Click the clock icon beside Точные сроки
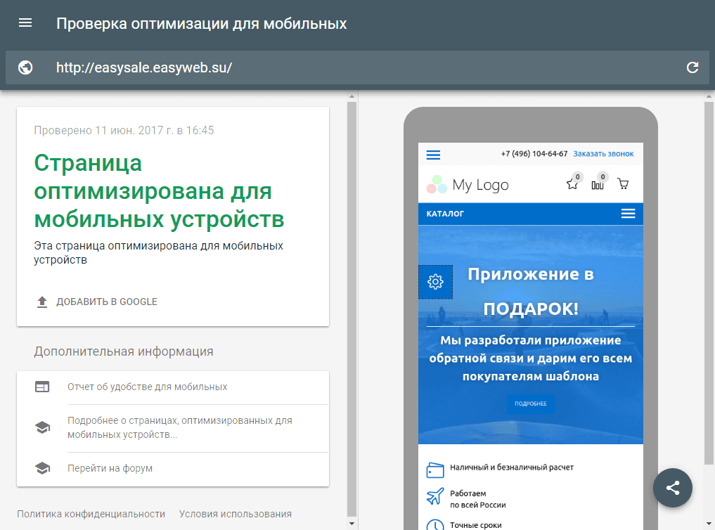 [435, 524]
